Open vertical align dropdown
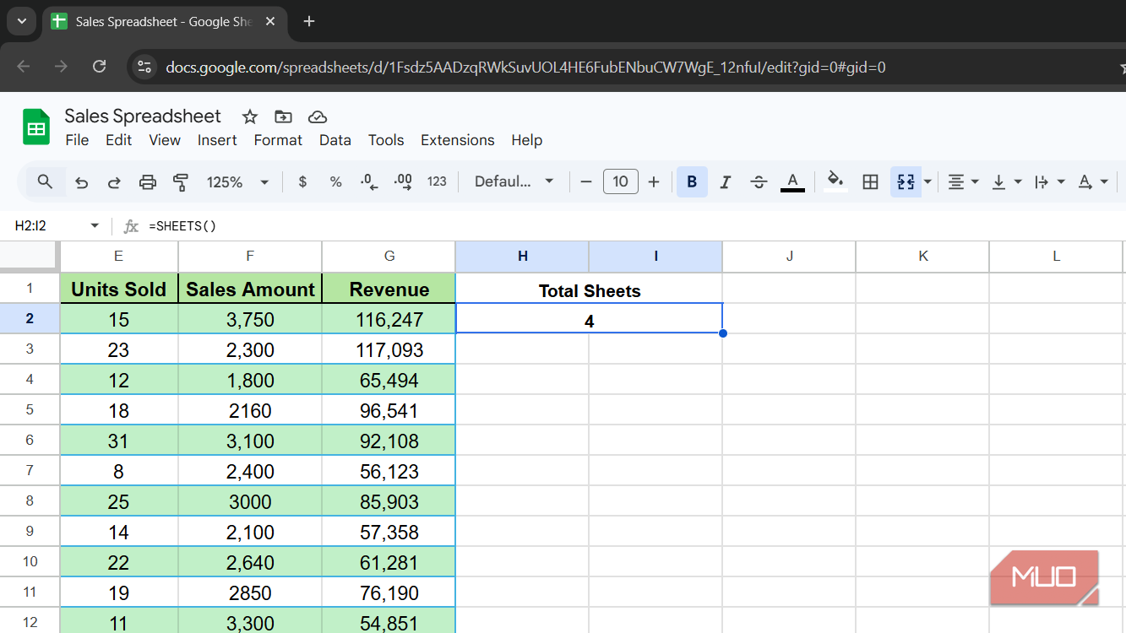Viewport: 1126px width, 633px height. [x=1006, y=181]
